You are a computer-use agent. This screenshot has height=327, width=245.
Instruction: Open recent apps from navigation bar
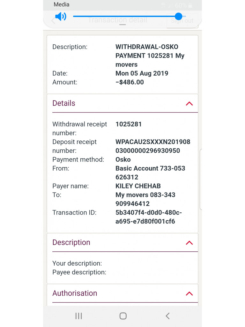[78, 316]
